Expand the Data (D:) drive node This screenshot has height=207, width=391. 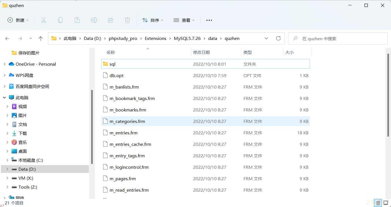7,169
